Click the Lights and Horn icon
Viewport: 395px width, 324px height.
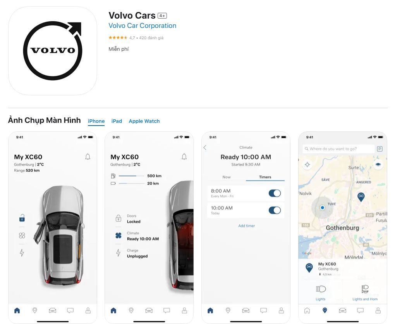tap(365, 289)
